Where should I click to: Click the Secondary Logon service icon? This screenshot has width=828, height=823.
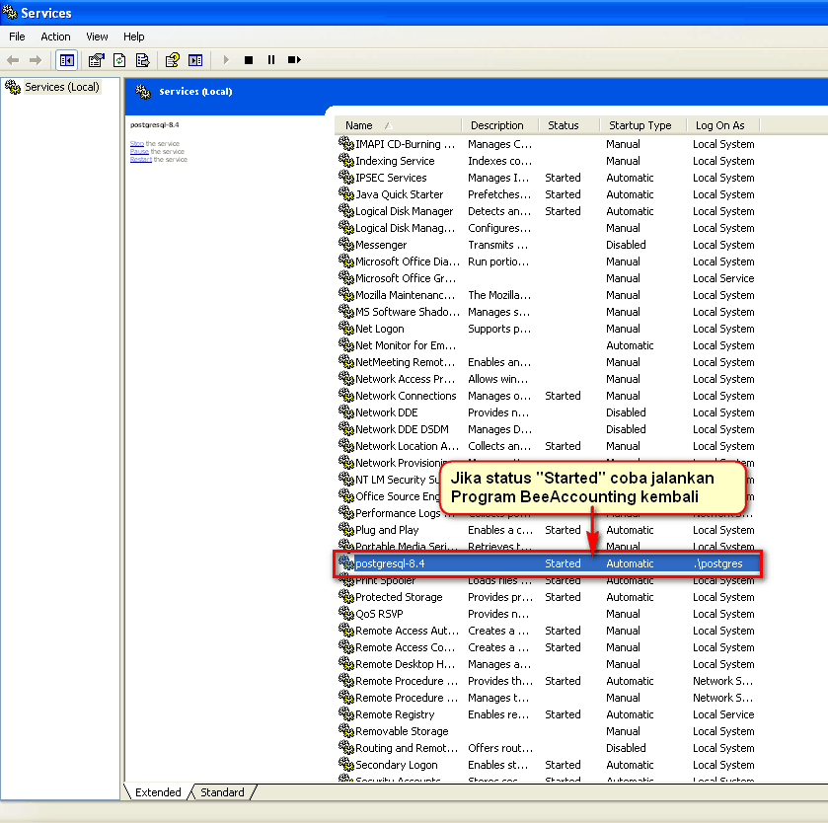tap(345, 765)
